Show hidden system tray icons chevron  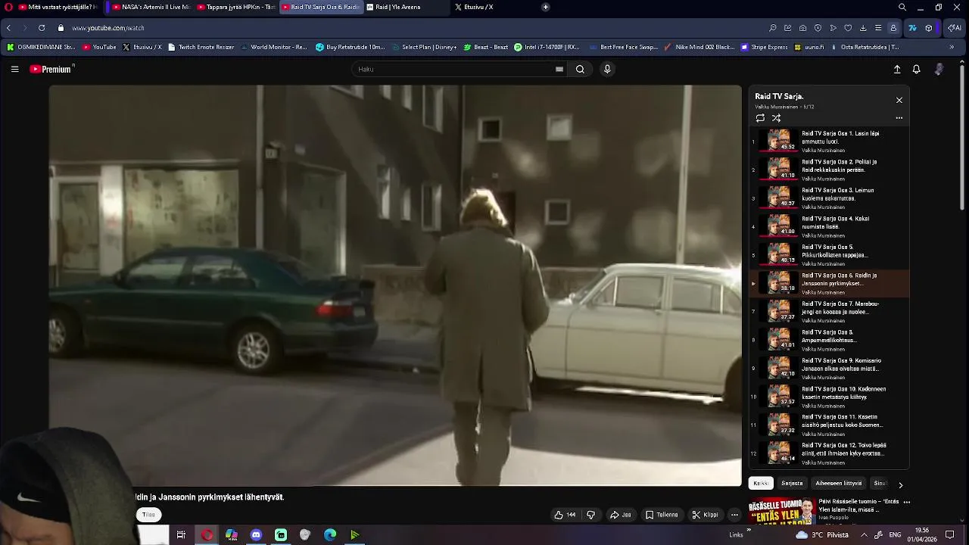(864, 535)
